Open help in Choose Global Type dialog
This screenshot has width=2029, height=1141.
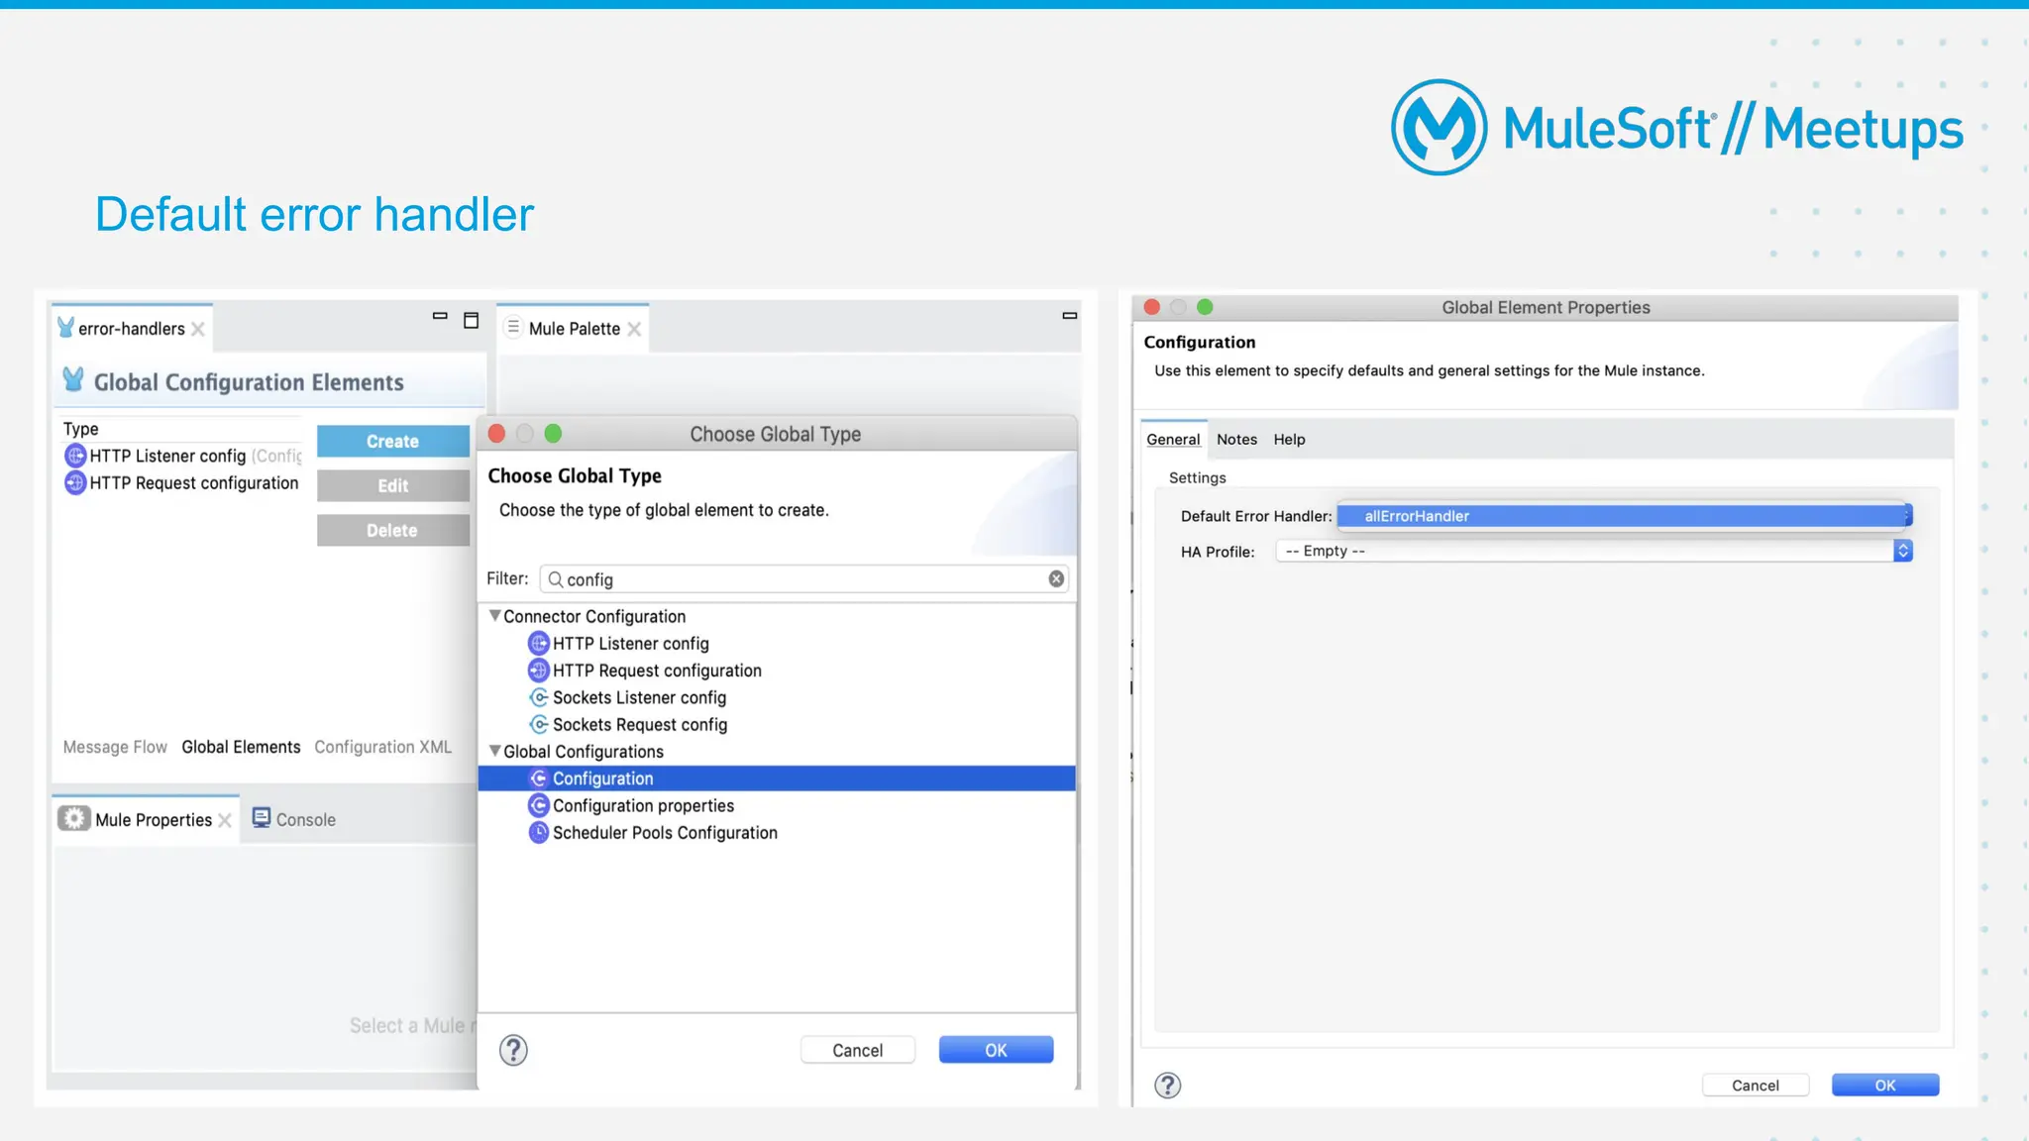click(513, 1050)
